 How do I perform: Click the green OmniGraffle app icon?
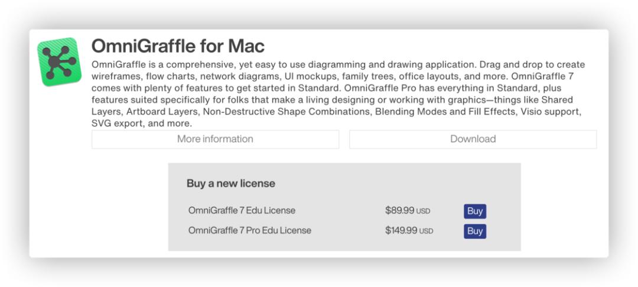point(59,62)
